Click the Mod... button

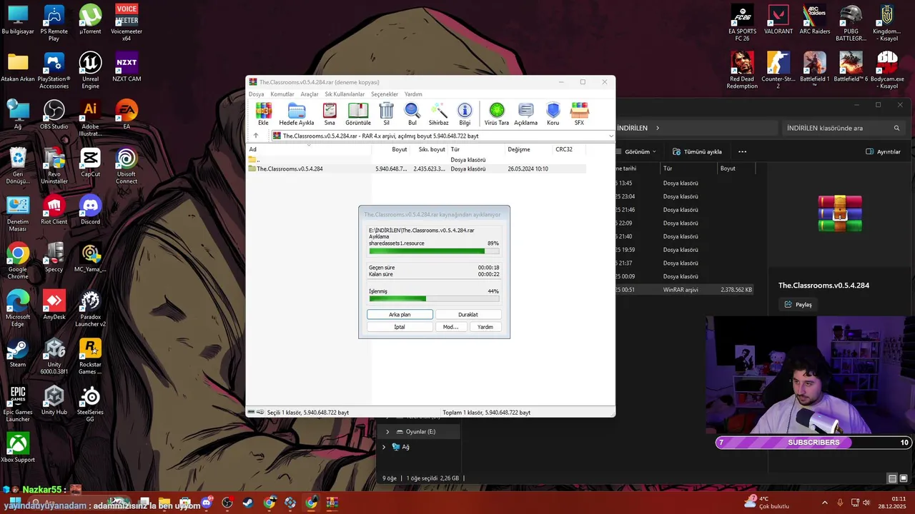[x=450, y=326]
